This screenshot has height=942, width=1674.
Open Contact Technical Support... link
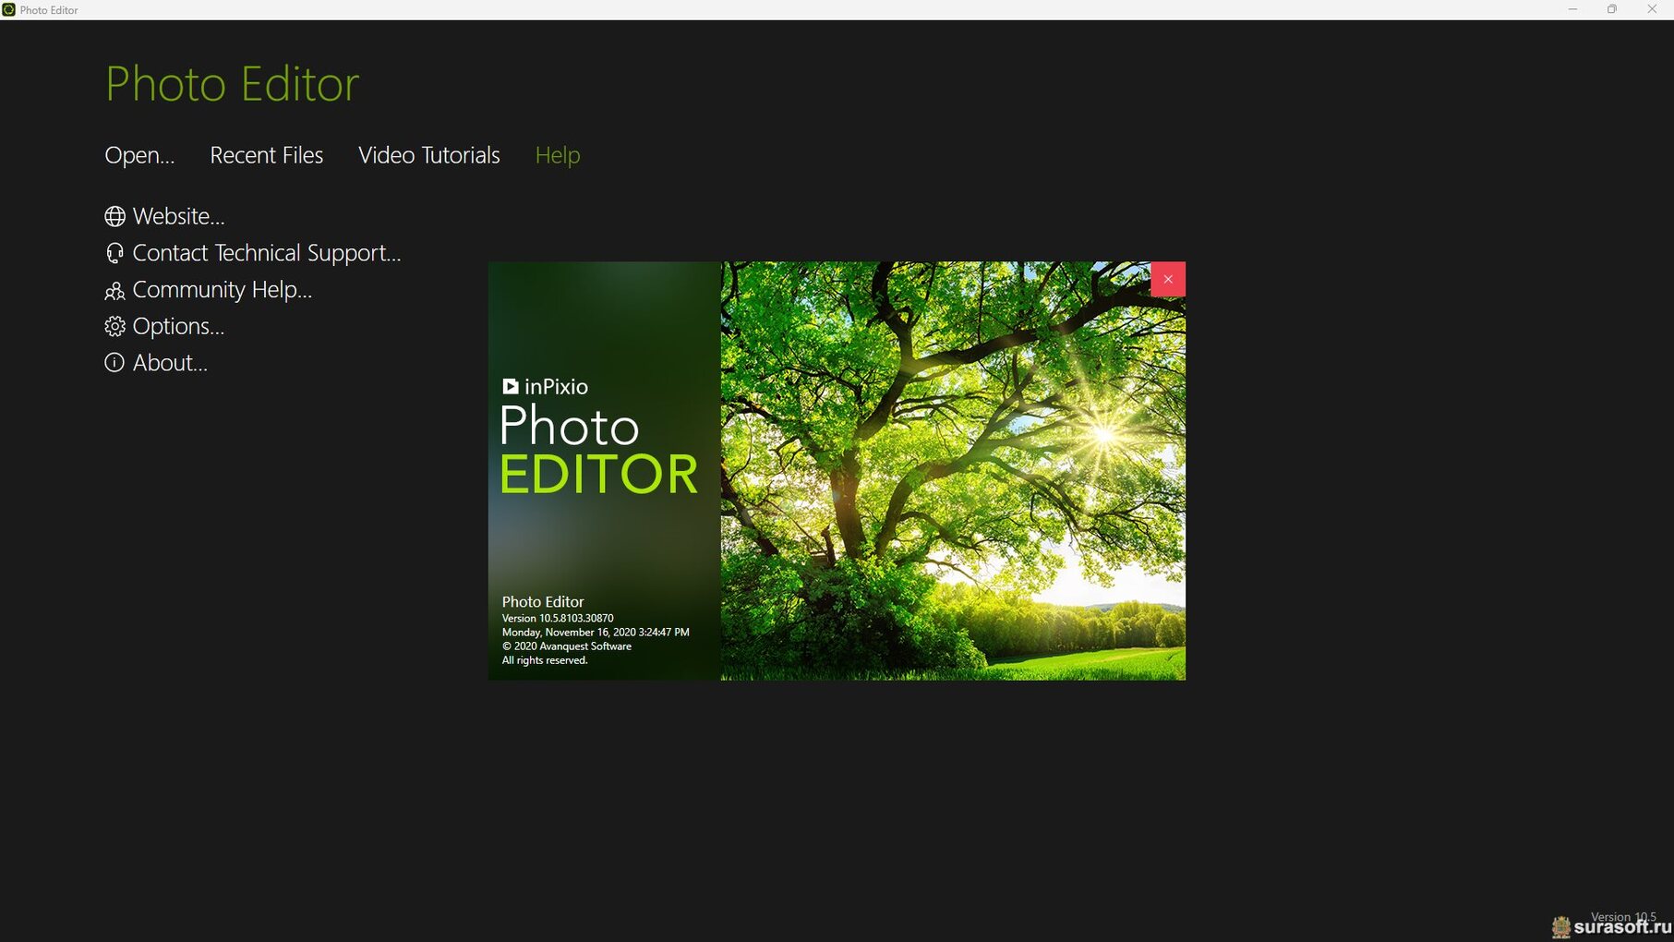267,253
